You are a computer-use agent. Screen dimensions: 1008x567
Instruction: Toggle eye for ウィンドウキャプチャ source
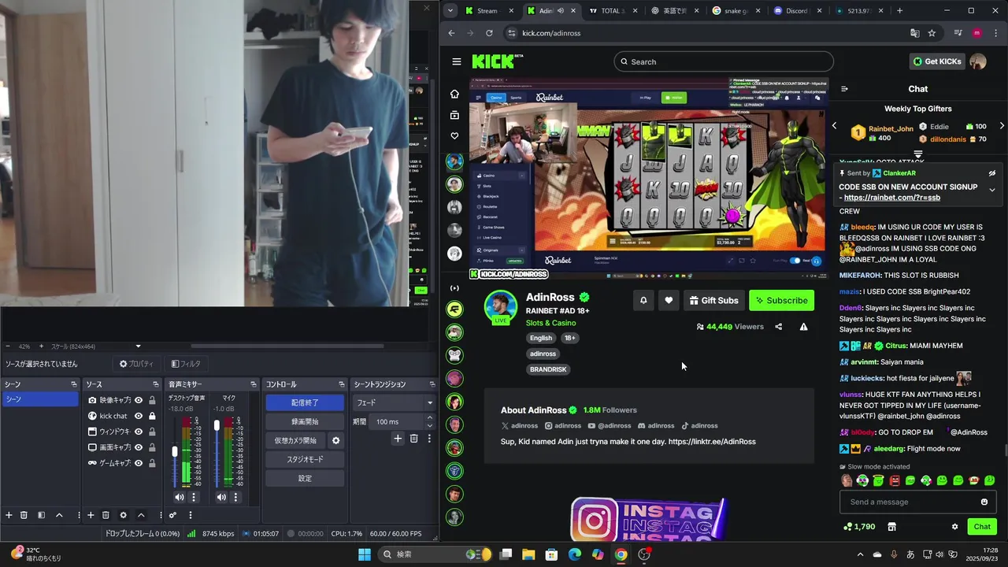tap(139, 432)
